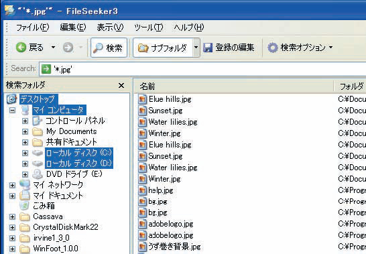
Task: Open the ツール(T) menu
Action: (x=148, y=27)
